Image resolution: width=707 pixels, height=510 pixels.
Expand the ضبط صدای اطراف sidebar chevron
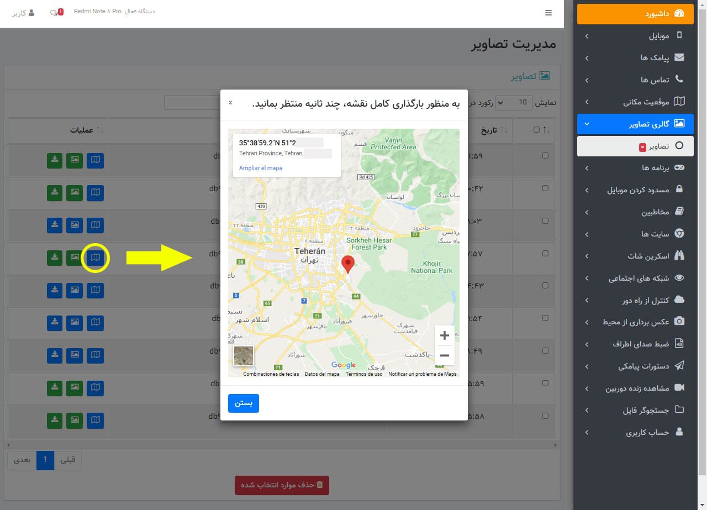(x=587, y=344)
